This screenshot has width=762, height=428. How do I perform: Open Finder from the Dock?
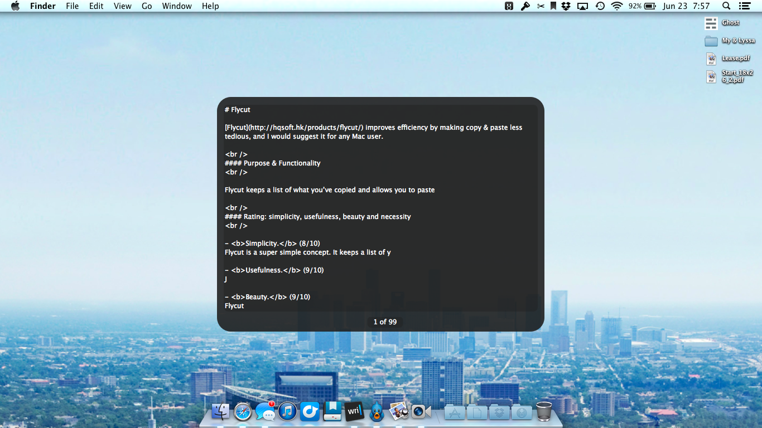[x=221, y=412]
